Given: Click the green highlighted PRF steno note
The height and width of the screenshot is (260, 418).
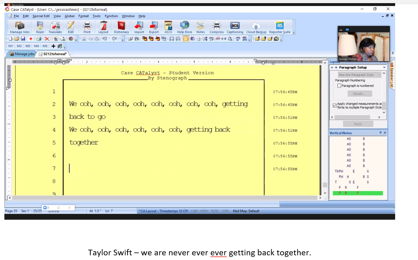Looking at the screenshot, I should pyautogui.click(x=358, y=193).
